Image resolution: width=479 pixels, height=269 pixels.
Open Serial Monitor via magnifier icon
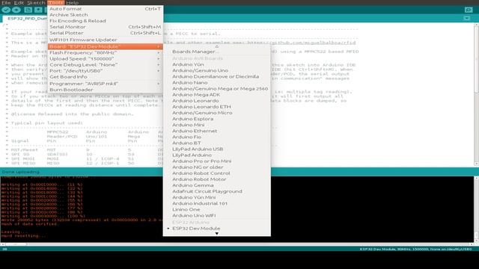469,10
